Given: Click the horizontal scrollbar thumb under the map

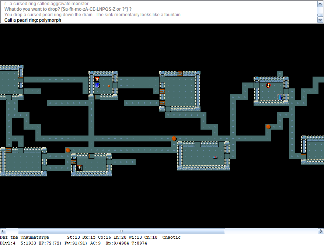Looking at the screenshot, I should (121, 231).
